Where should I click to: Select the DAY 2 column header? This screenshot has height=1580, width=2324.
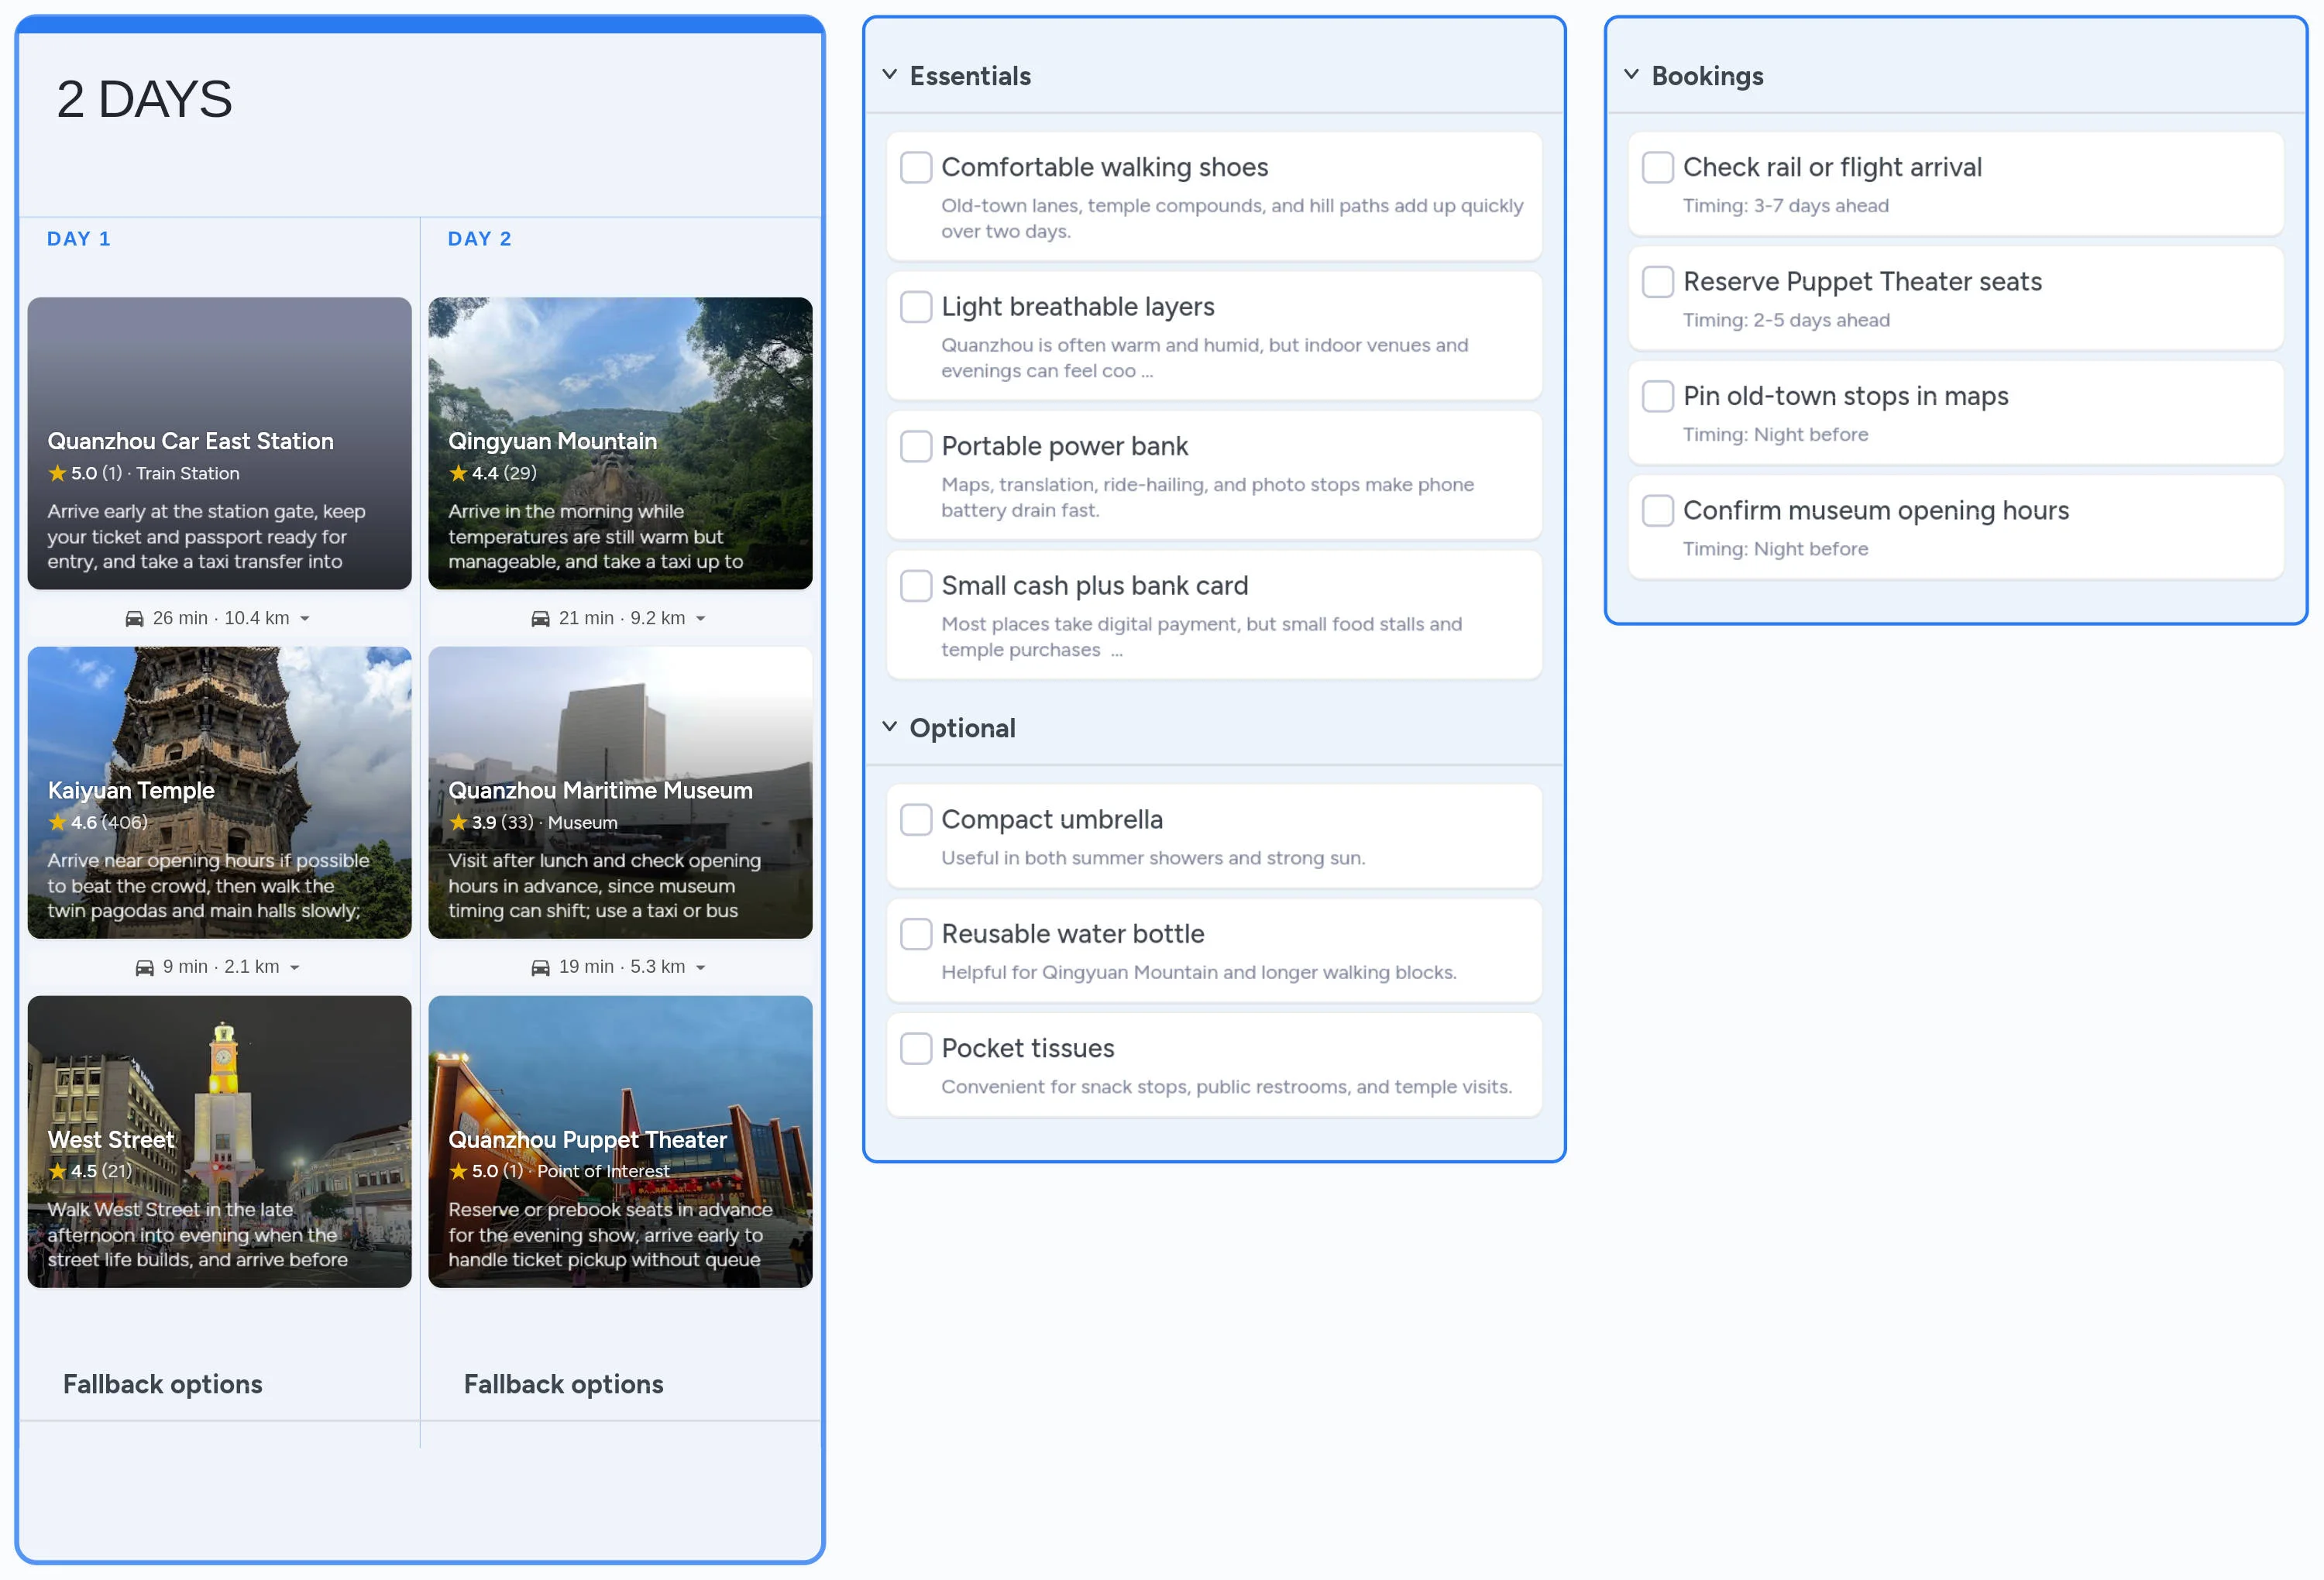coord(480,239)
